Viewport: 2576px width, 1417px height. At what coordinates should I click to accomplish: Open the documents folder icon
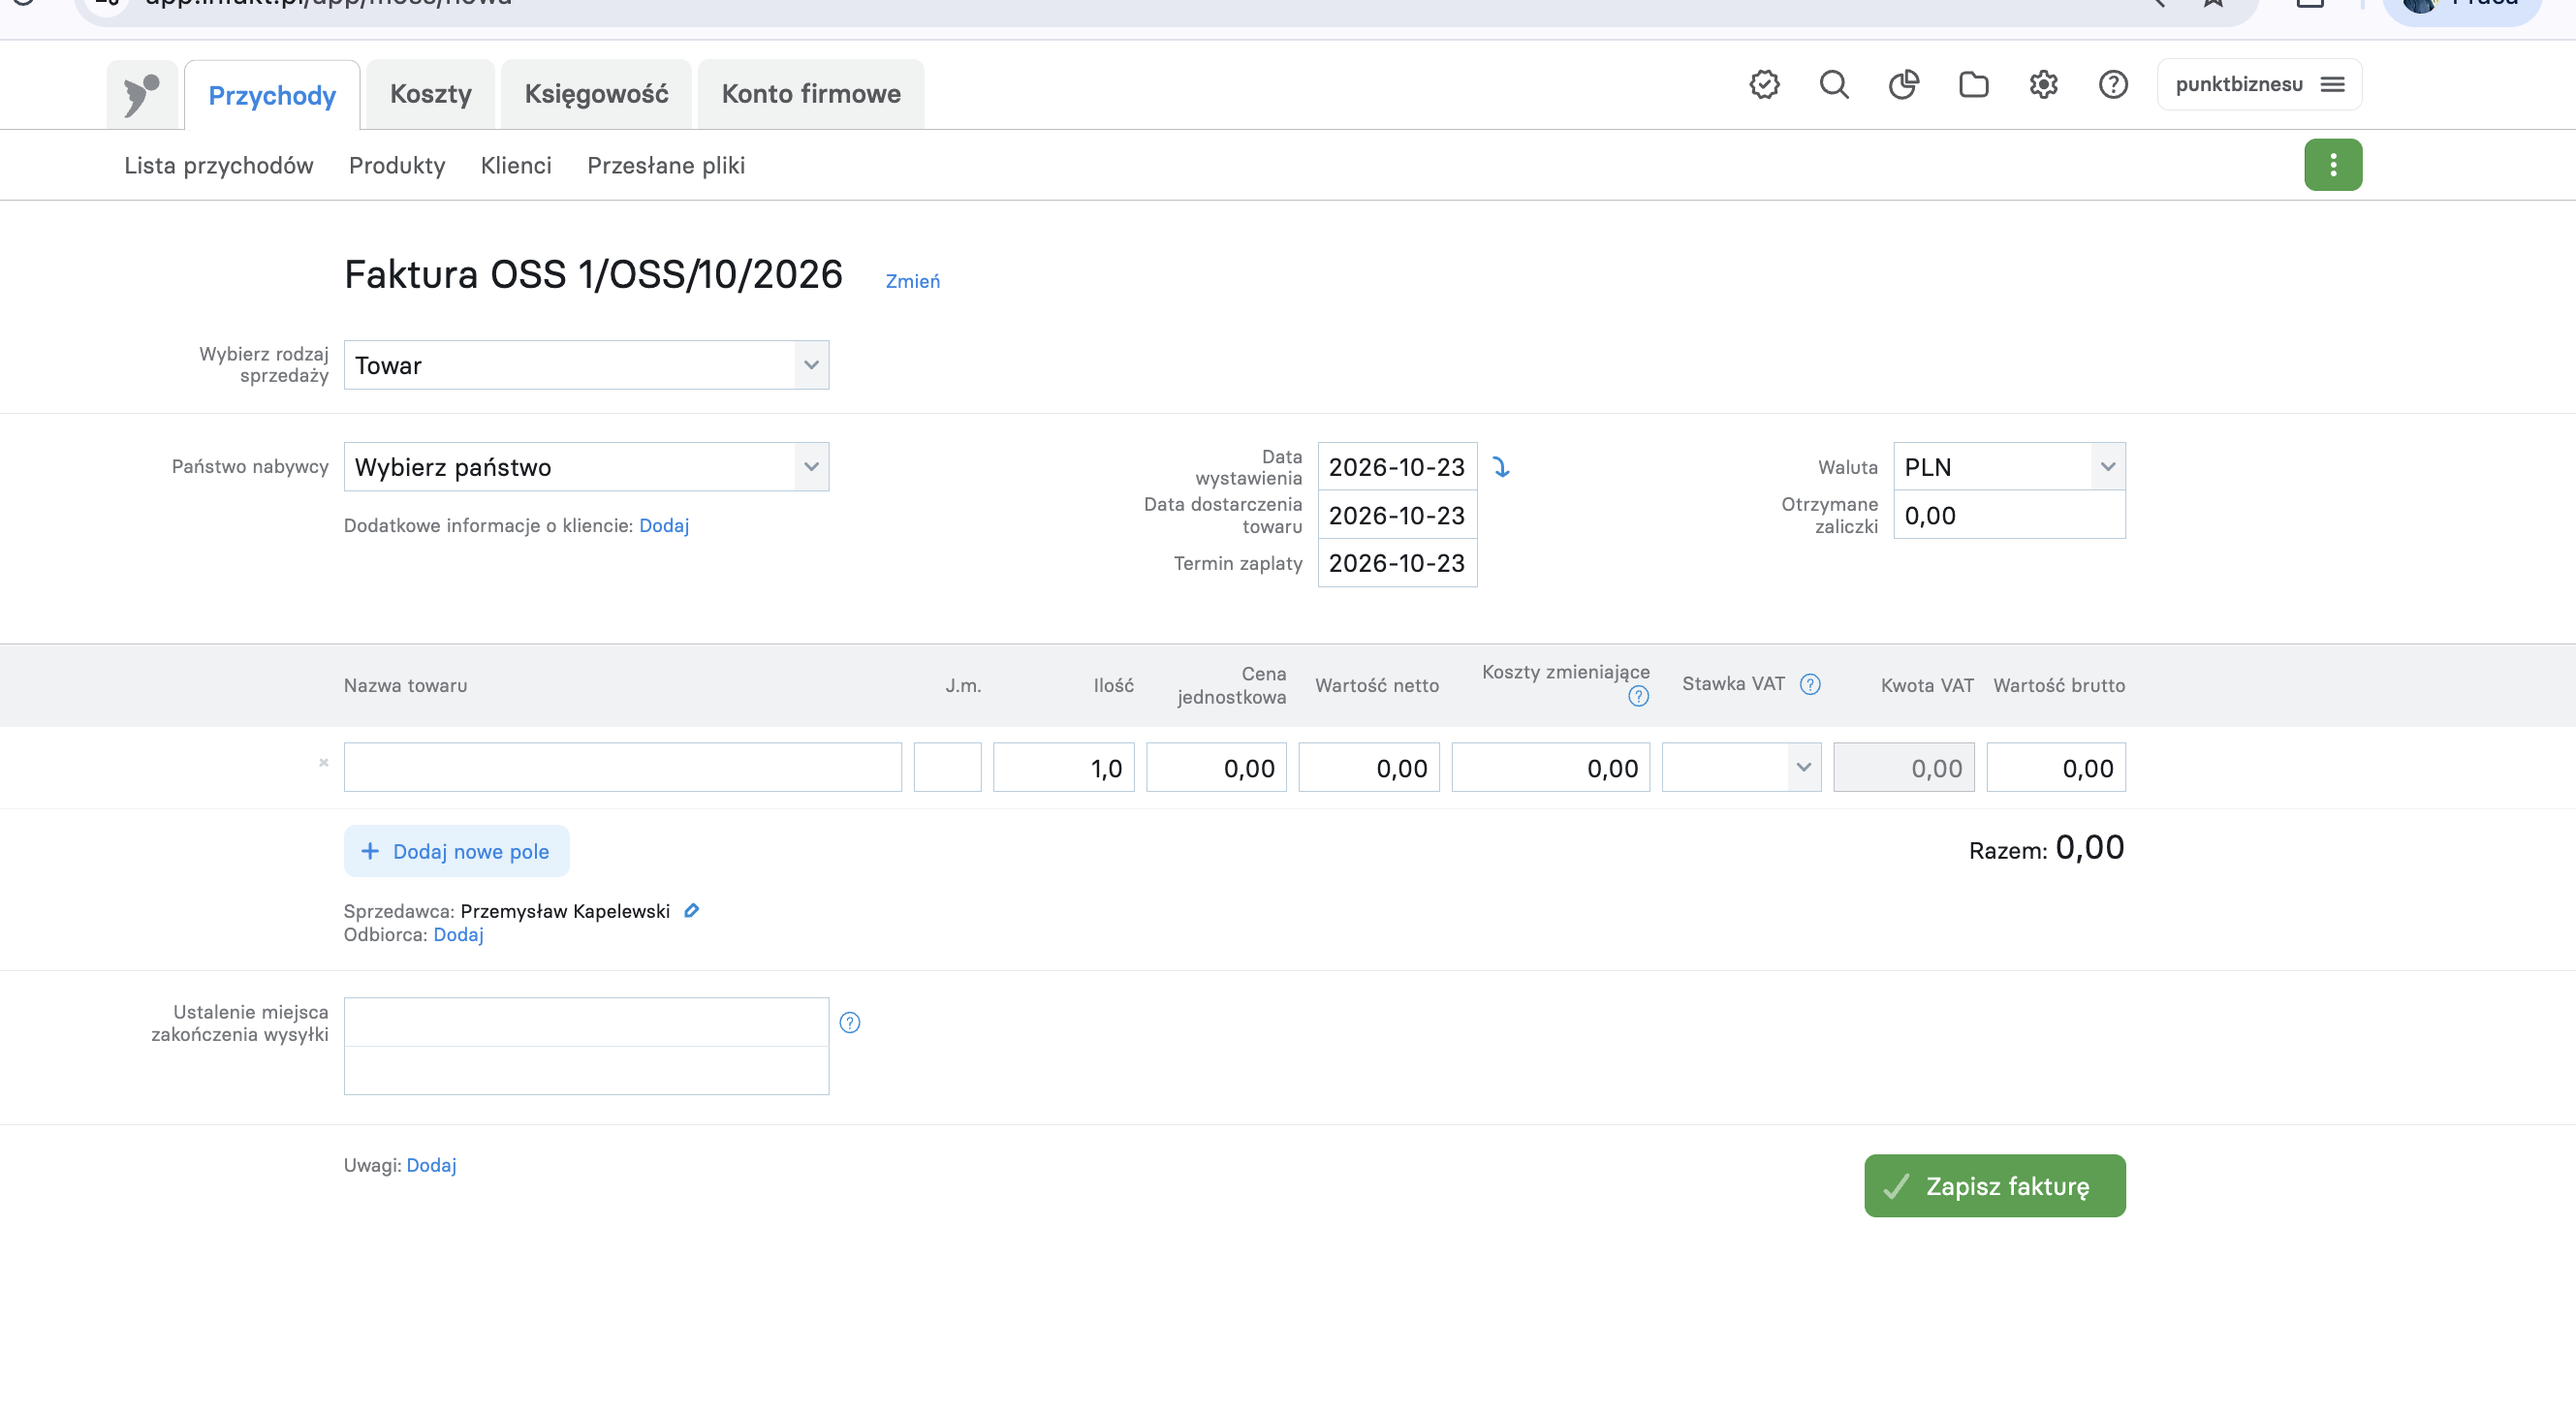(1974, 84)
